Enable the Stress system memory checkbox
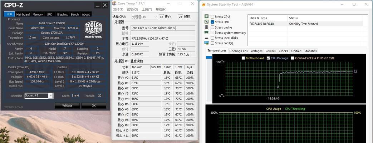 pos(212,33)
